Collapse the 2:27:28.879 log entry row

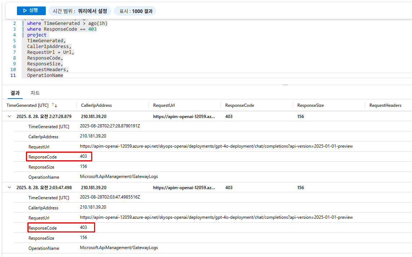click(x=9, y=116)
